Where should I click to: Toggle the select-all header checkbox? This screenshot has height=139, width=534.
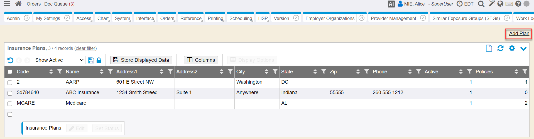(x=10, y=72)
